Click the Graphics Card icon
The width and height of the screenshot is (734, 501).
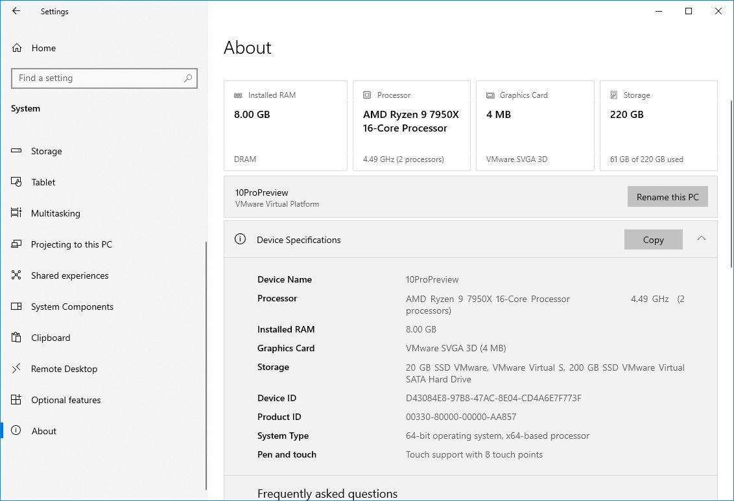click(x=490, y=95)
